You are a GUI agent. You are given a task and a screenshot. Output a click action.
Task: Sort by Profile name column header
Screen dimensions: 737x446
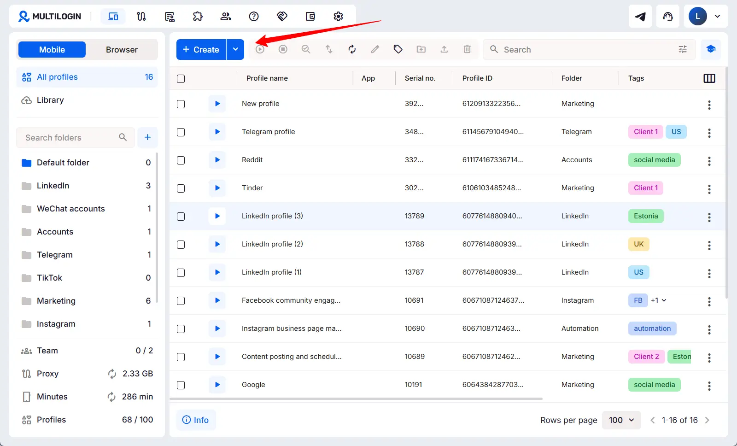(x=267, y=78)
